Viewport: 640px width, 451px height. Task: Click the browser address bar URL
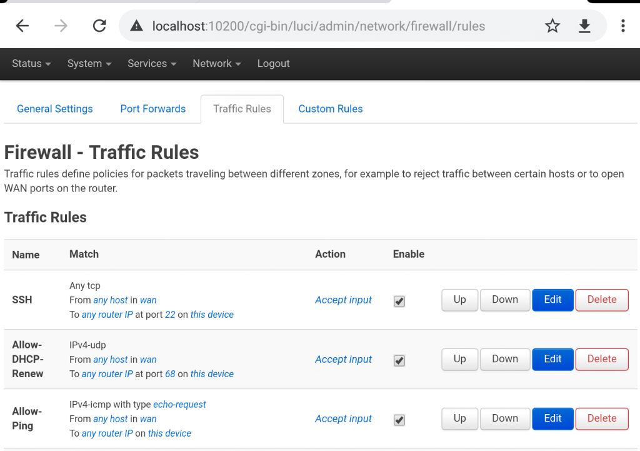coord(319,26)
